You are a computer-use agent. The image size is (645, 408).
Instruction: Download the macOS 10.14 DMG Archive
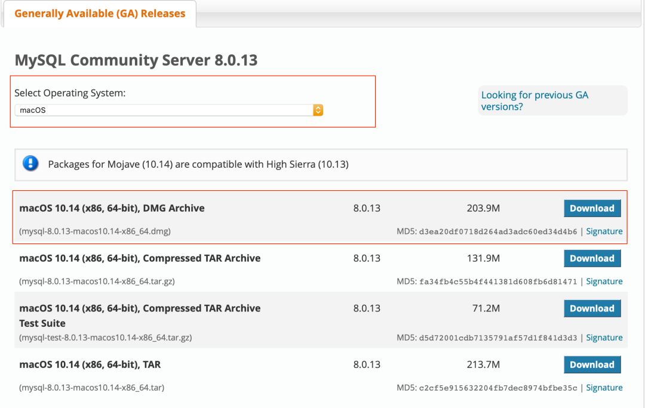click(x=592, y=208)
